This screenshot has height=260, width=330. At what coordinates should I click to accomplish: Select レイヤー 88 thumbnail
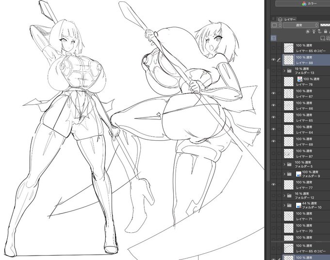[x=289, y=60]
